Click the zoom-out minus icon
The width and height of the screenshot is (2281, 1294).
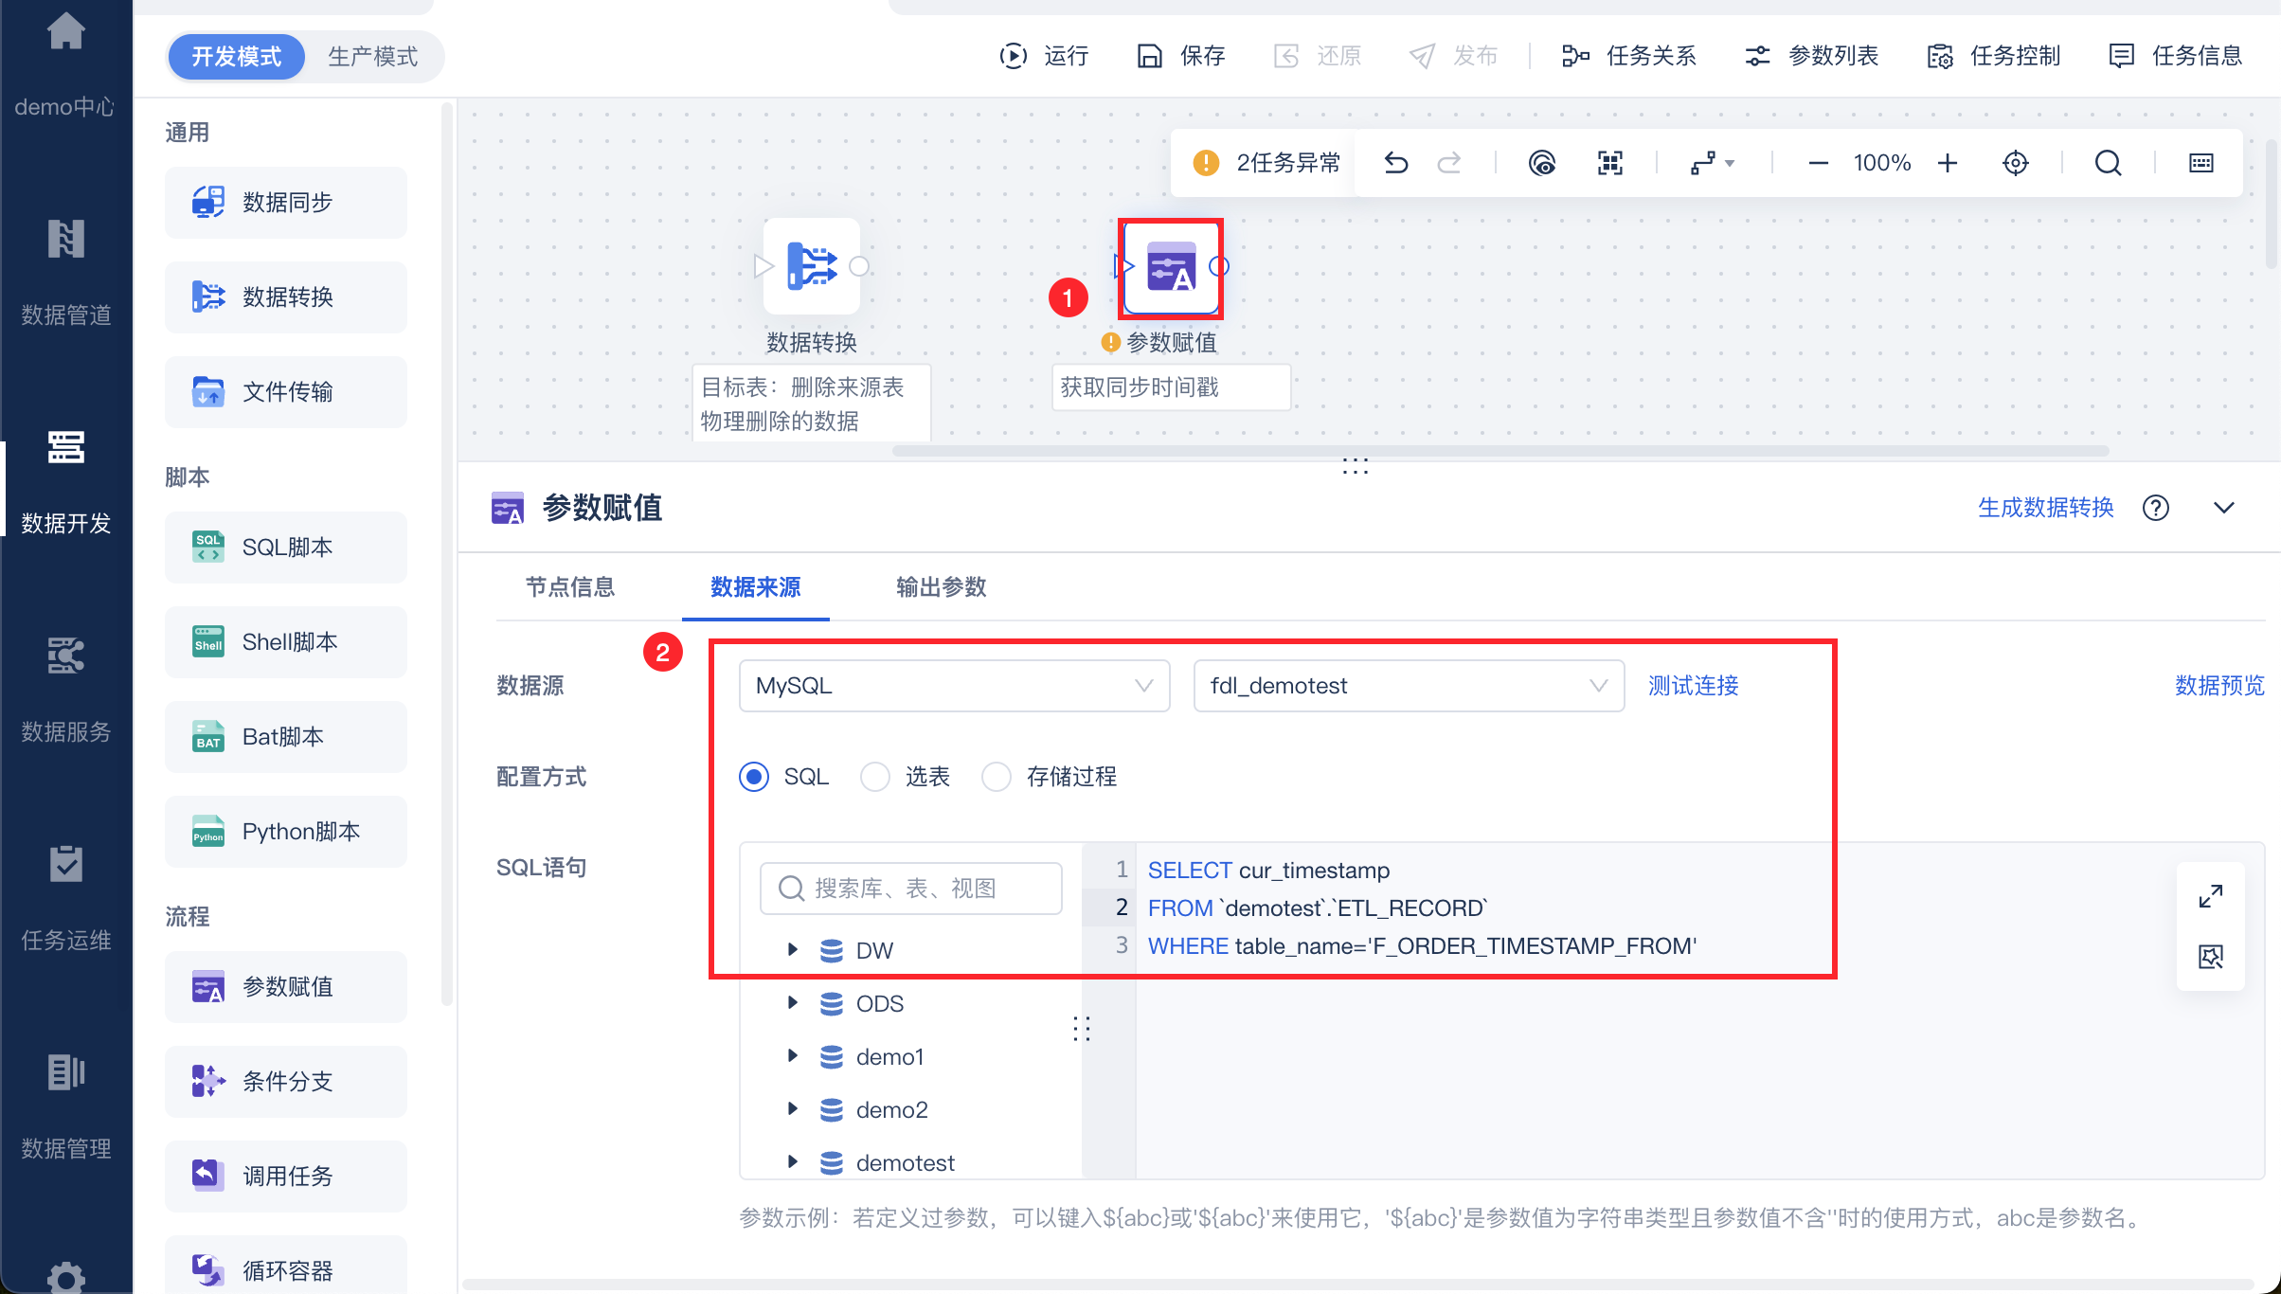pos(1818,163)
